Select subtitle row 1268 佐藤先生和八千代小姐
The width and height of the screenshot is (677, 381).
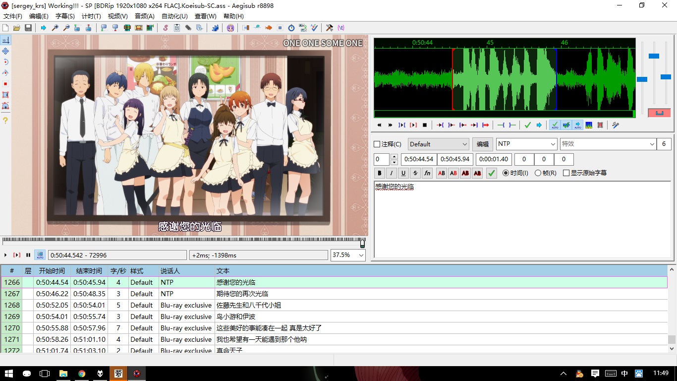pyautogui.click(x=334, y=305)
